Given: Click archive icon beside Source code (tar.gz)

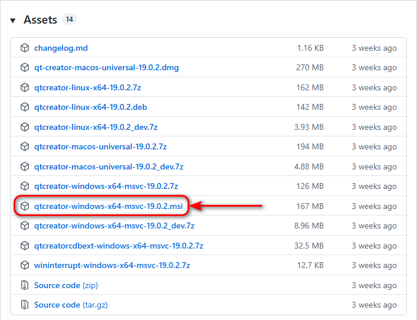Looking at the screenshot, I should pyautogui.click(x=25, y=305).
